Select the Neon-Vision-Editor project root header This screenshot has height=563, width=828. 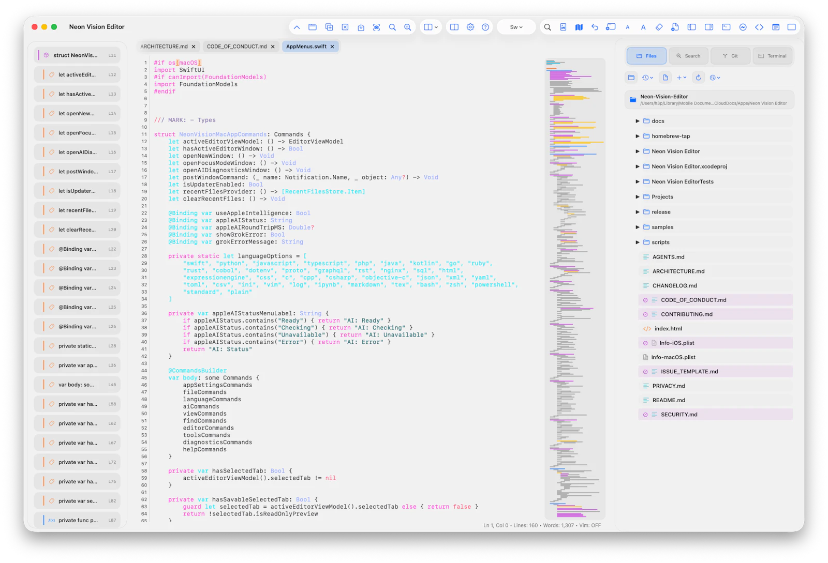tap(709, 100)
